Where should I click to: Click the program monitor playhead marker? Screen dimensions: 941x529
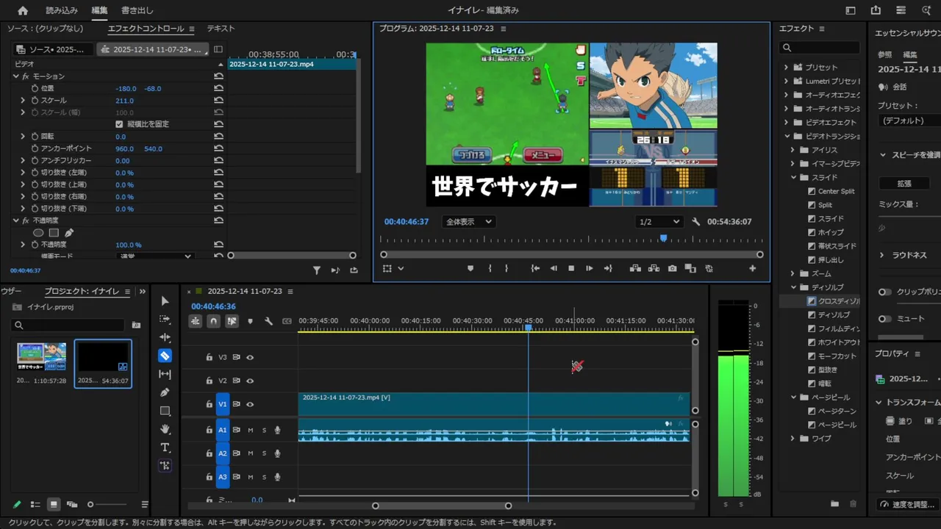pyautogui.click(x=664, y=238)
